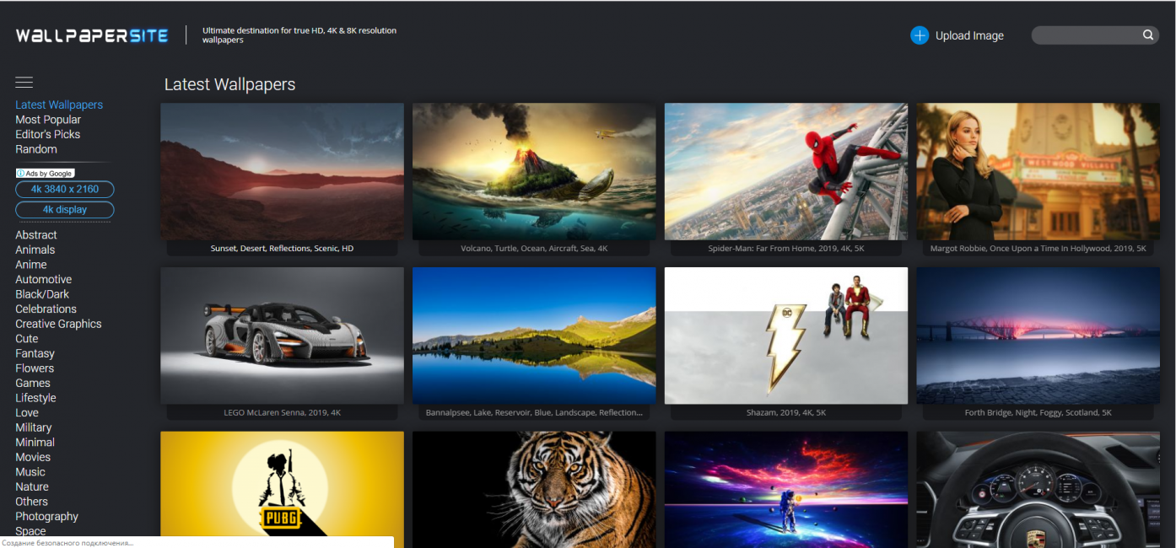Image resolution: width=1176 pixels, height=548 pixels.
Task: Open the Spider-Man Far From Home thumbnail
Action: pos(785,171)
